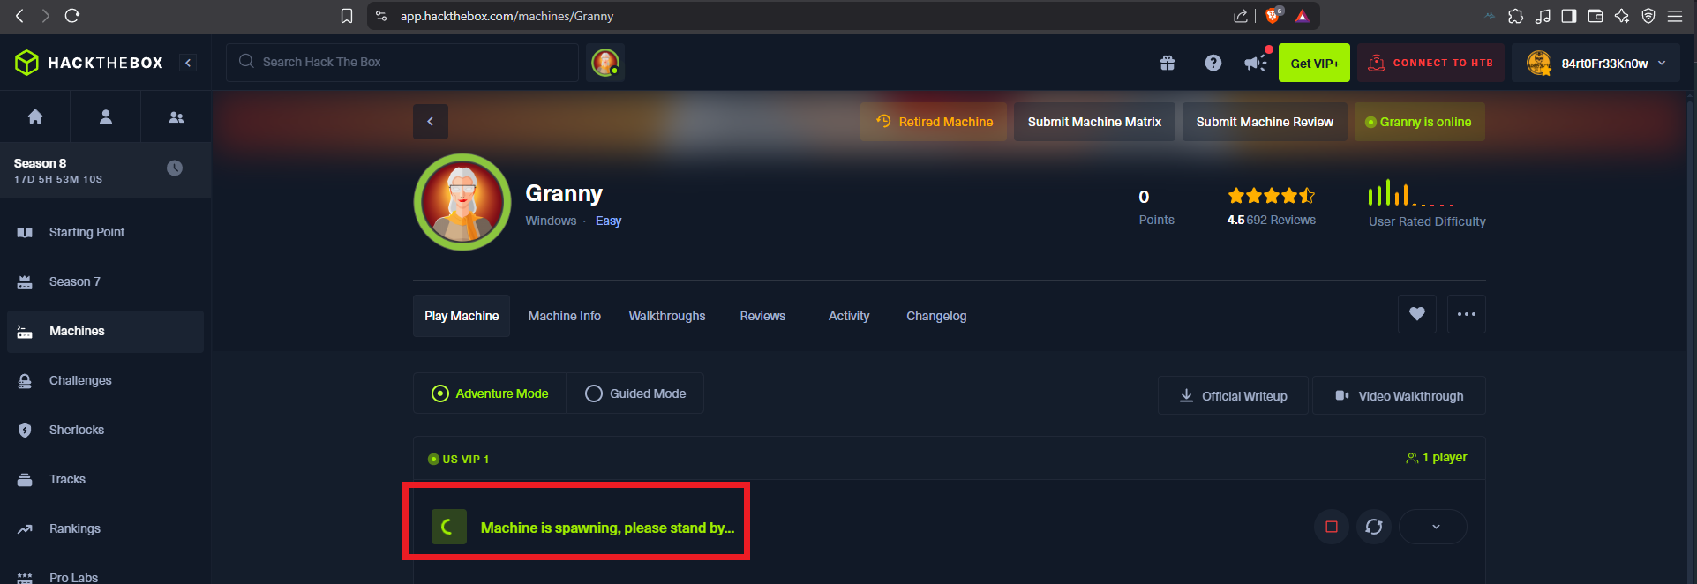Go back with the browser back arrow
This screenshot has width=1697, height=584.
coord(19,16)
